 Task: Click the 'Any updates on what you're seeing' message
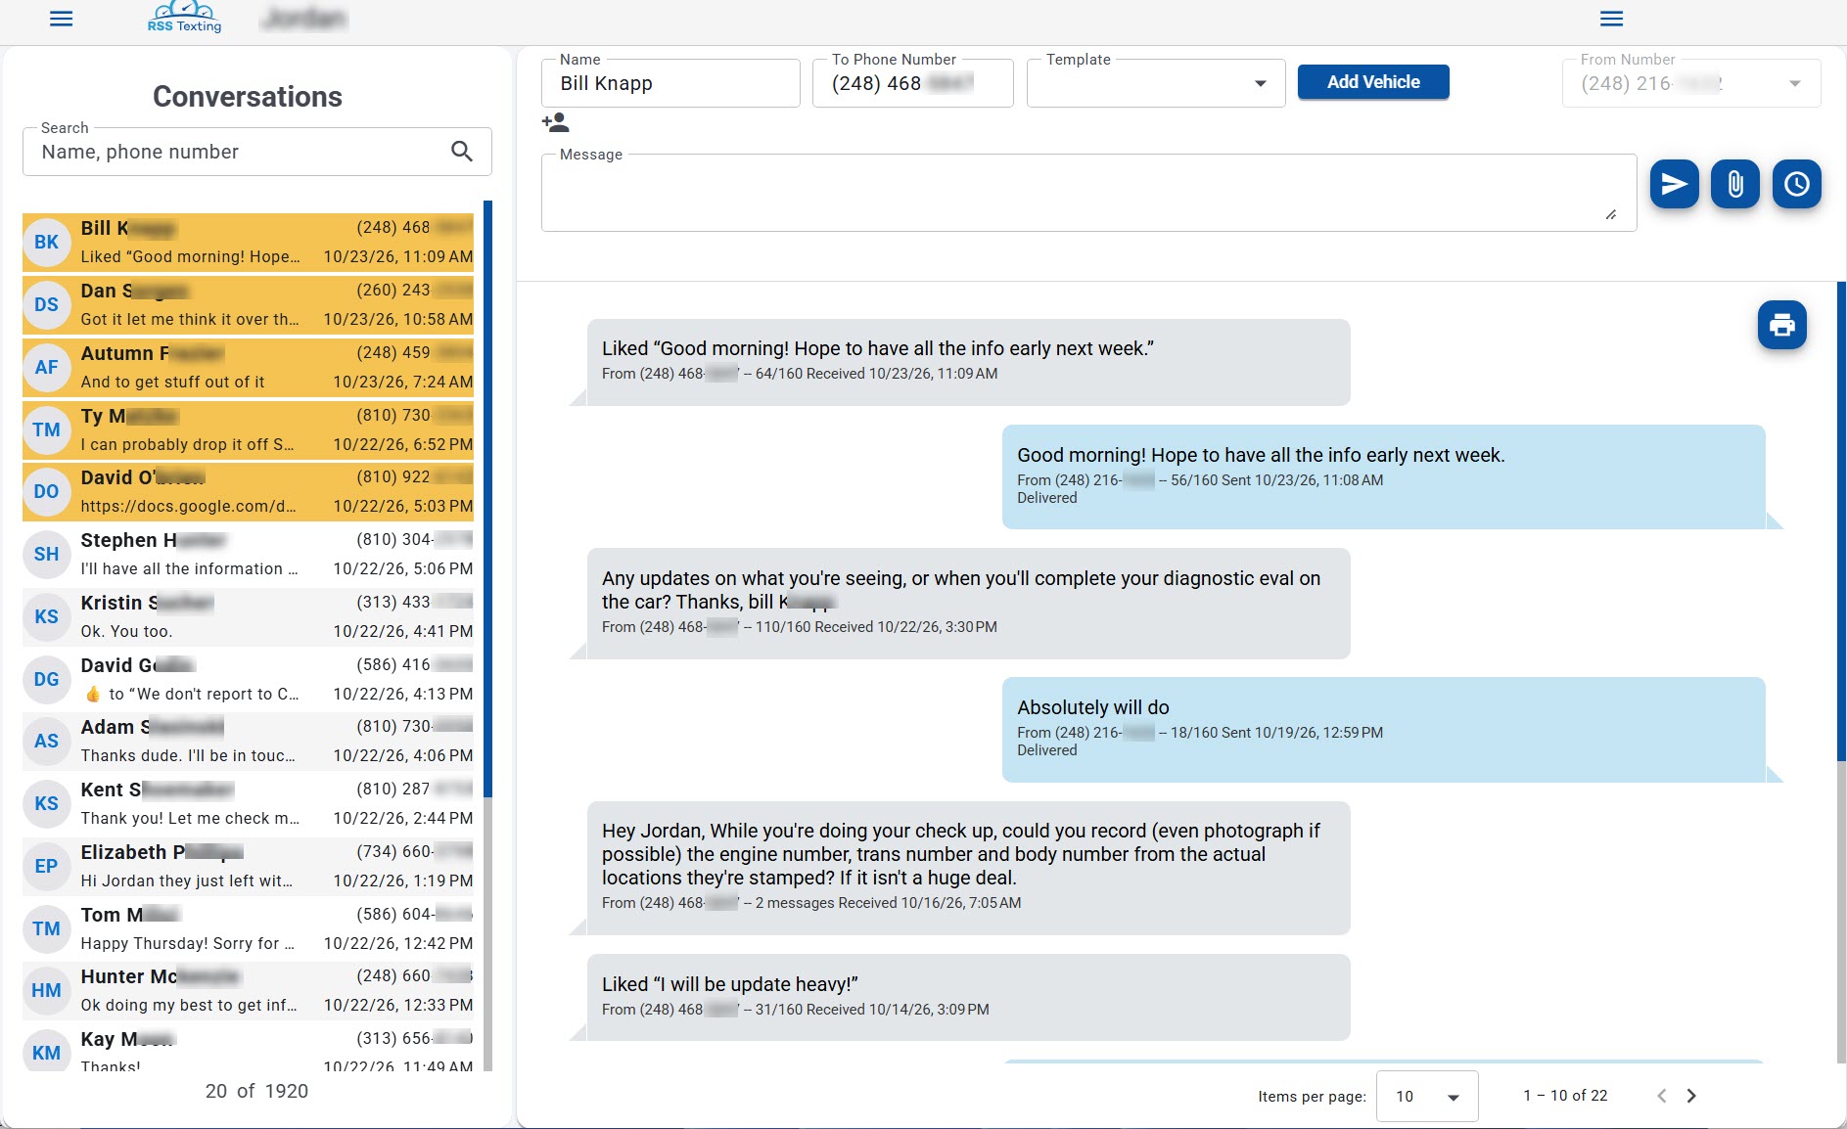point(968,604)
